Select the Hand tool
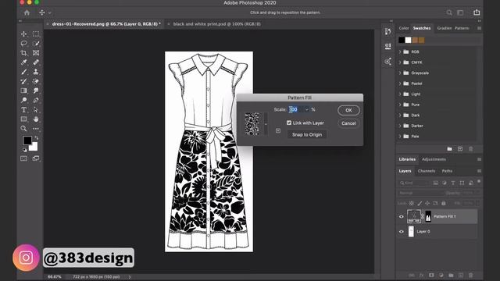This screenshot has width=500, height=281. pos(36,119)
